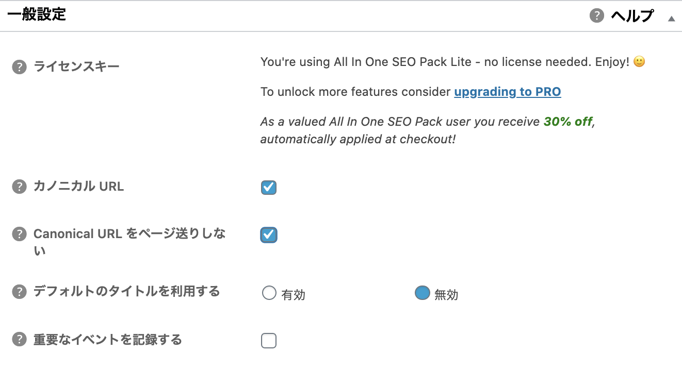Enable 重要なイベントを記録する checkbox

coord(268,341)
